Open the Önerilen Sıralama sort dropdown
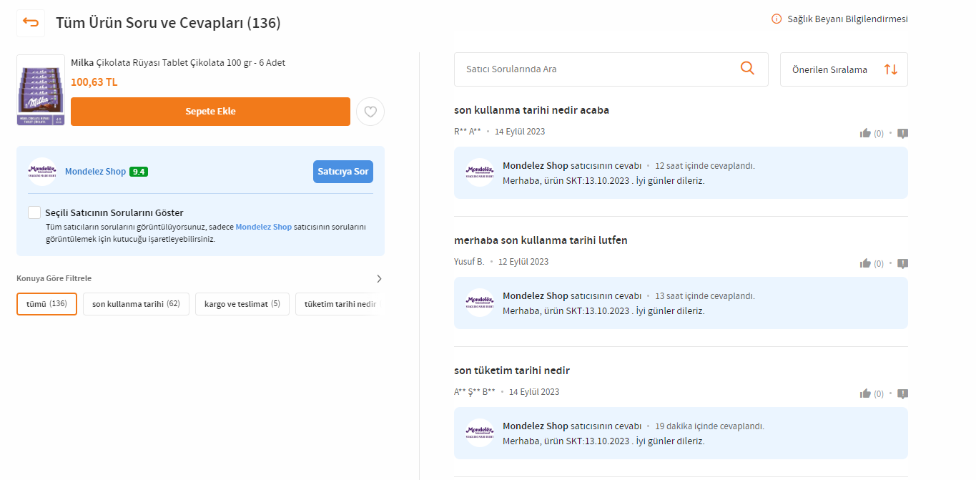 pos(844,69)
